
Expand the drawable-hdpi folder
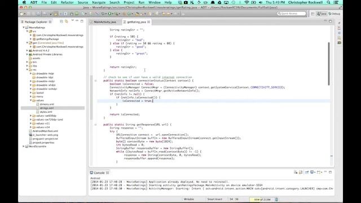click(x=31, y=73)
